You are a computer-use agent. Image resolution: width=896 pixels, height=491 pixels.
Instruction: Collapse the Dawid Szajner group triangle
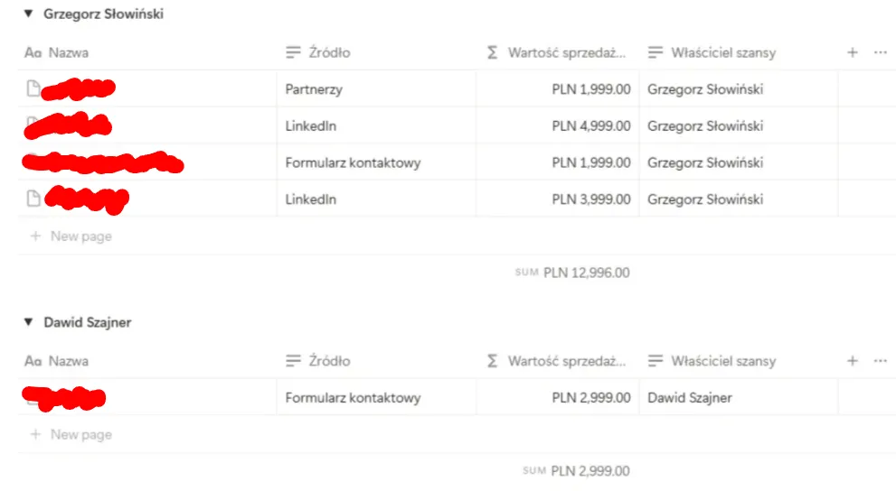(28, 322)
